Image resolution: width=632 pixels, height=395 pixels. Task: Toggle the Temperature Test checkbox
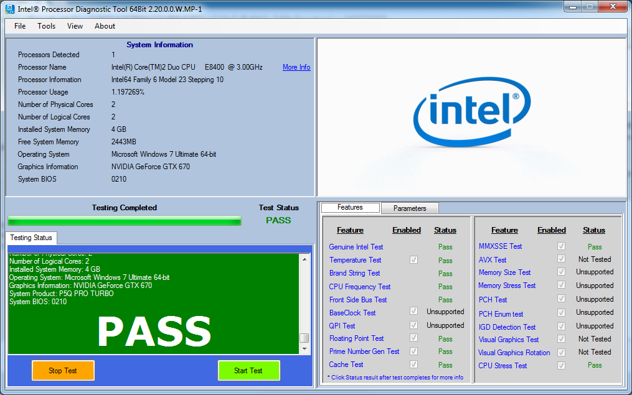[x=413, y=260]
